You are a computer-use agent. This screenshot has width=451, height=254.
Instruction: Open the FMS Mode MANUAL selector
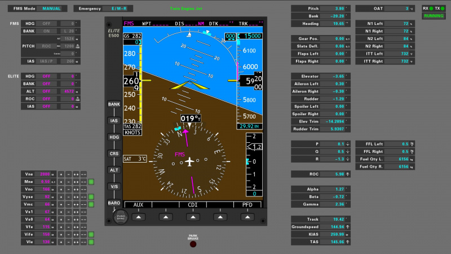pyautogui.click(x=51, y=8)
